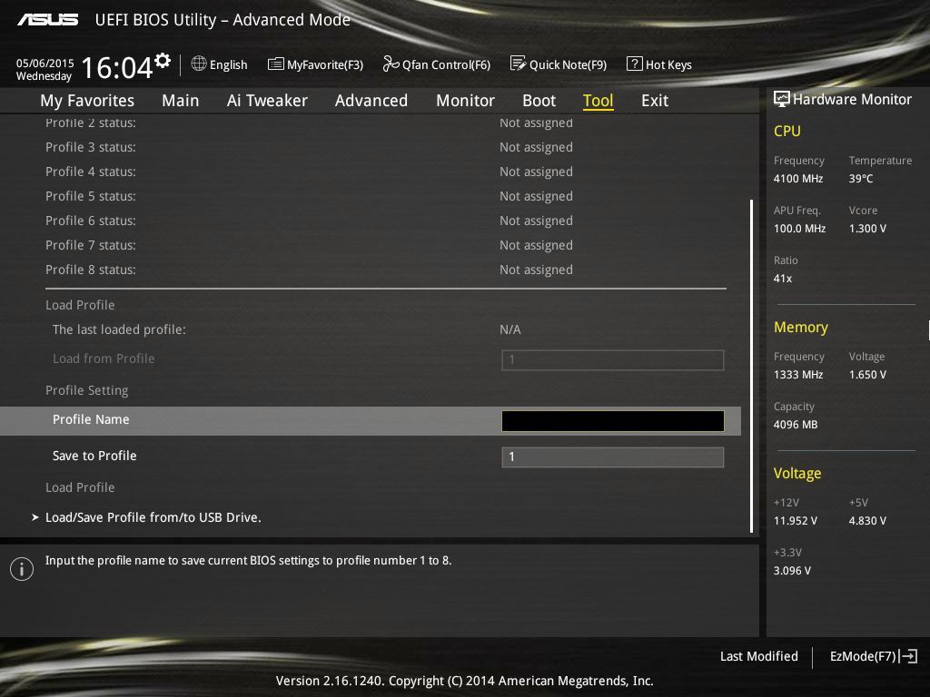Image resolution: width=930 pixels, height=697 pixels.
Task: Go to the Advanced tab
Action: coord(371,101)
